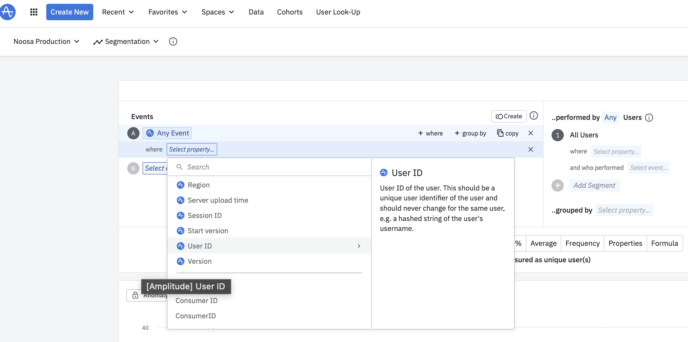Image resolution: width=688 pixels, height=342 pixels.
Task: Open the Cohorts page
Action: tap(290, 12)
